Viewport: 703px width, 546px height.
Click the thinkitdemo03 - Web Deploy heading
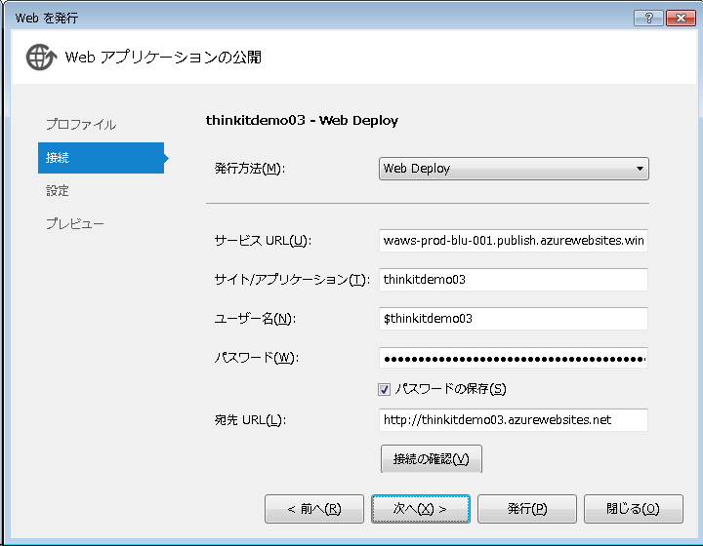(x=302, y=120)
